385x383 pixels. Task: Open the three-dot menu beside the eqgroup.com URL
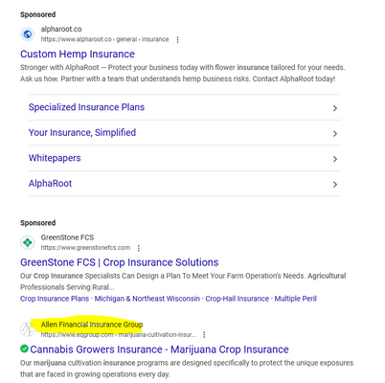204,335
